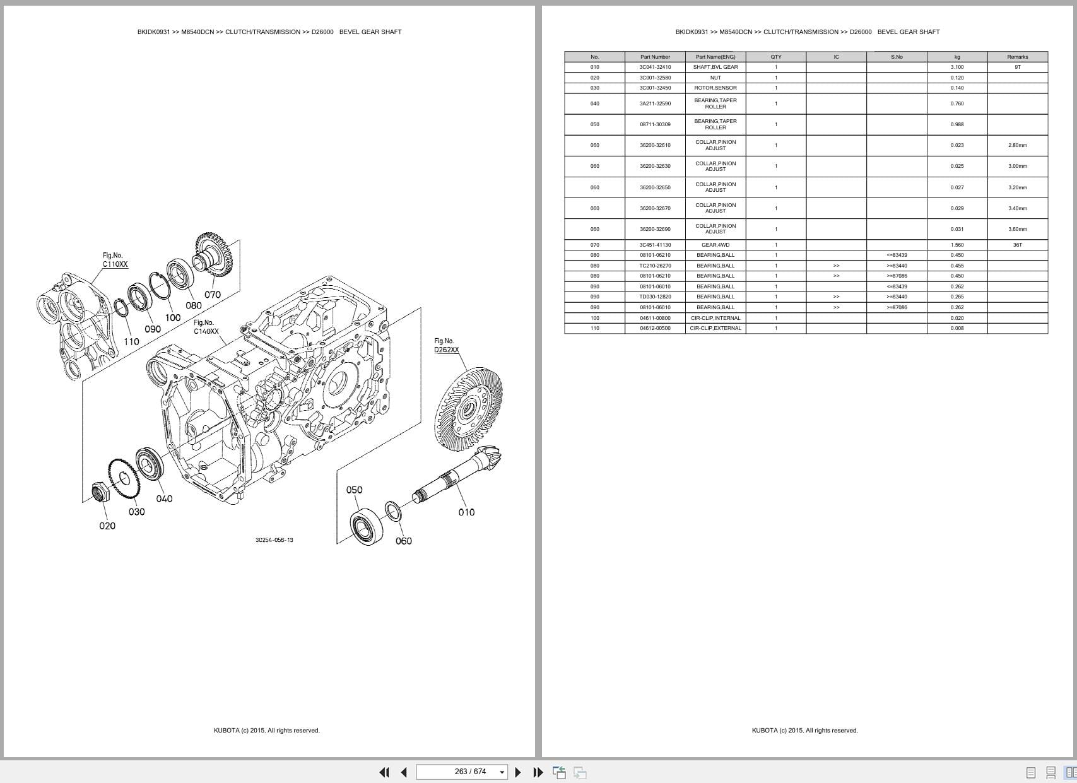Select part number 36200-32650
This screenshot has height=783, width=1077.
655,187
